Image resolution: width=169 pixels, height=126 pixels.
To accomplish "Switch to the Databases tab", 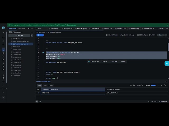I will click(21, 29).
